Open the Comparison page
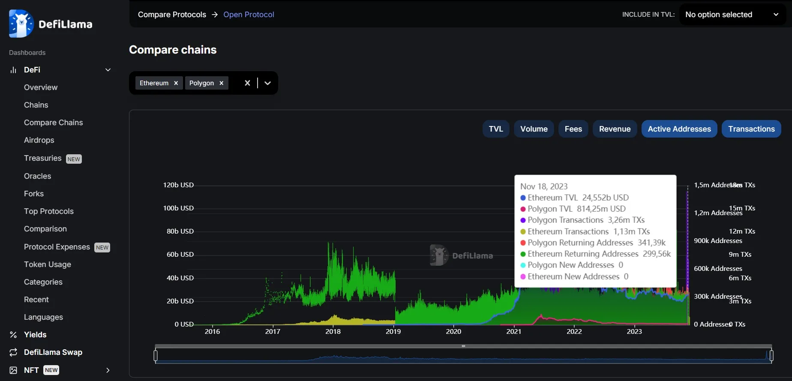The height and width of the screenshot is (381, 792). point(45,229)
